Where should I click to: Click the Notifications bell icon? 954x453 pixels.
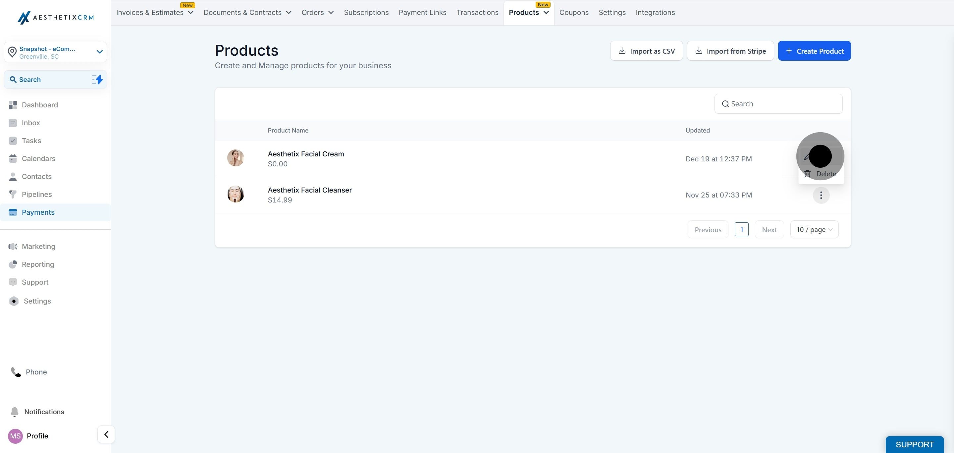[15, 412]
